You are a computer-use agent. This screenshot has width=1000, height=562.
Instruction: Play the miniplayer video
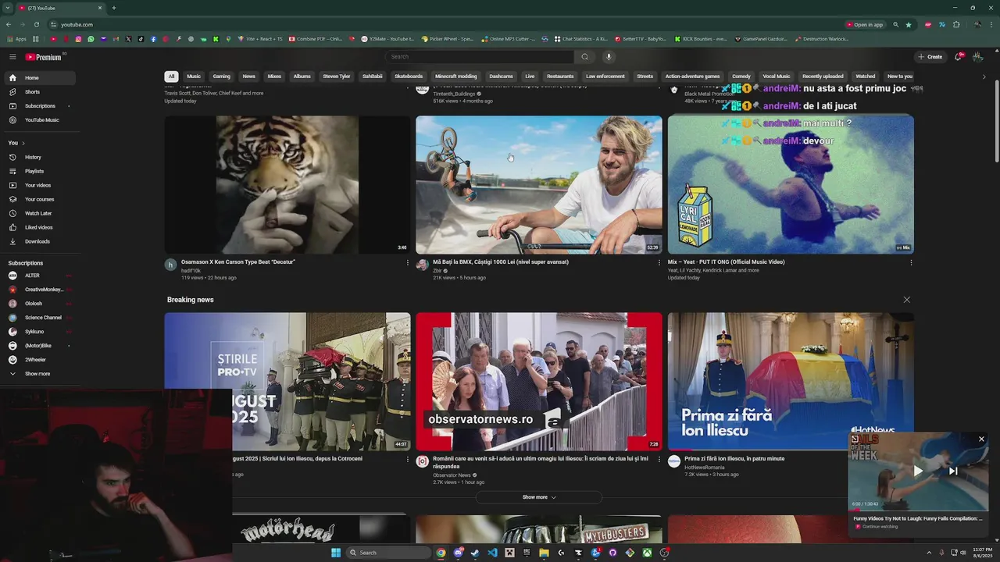[x=918, y=471]
